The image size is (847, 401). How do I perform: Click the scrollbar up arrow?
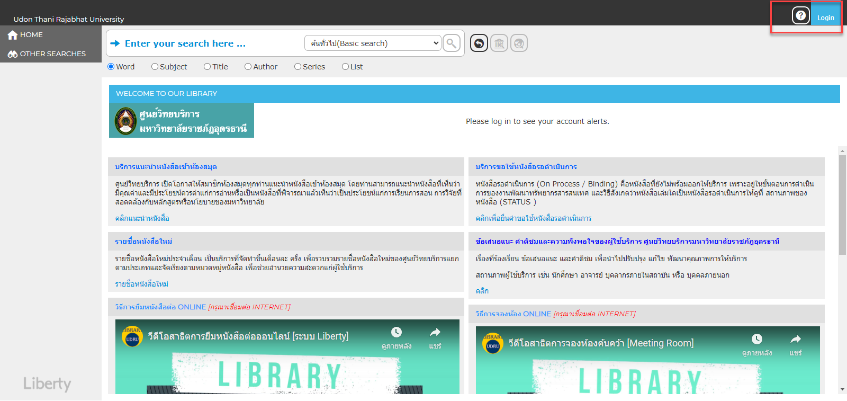pos(842,151)
